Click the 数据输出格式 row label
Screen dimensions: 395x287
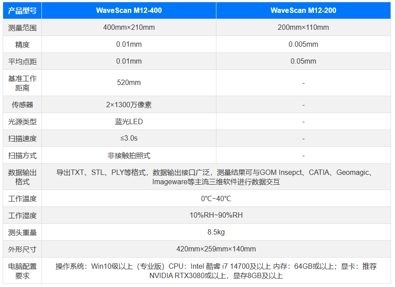coord(22,177)
